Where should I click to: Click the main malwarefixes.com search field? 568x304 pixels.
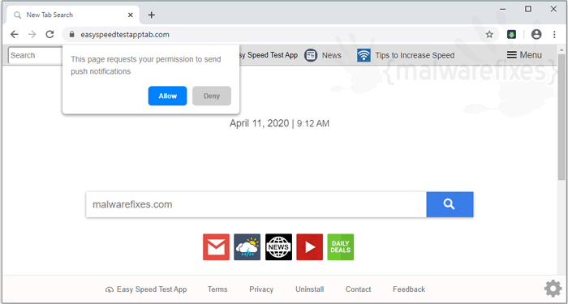coord(256,204)
